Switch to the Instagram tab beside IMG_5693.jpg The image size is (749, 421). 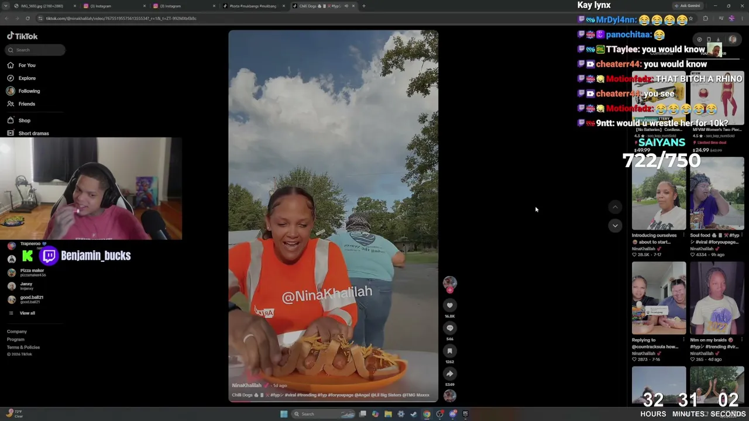(x=114, y=6)
